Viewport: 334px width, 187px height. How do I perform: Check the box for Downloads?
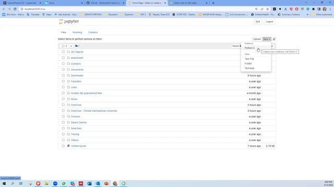[63, 75]
